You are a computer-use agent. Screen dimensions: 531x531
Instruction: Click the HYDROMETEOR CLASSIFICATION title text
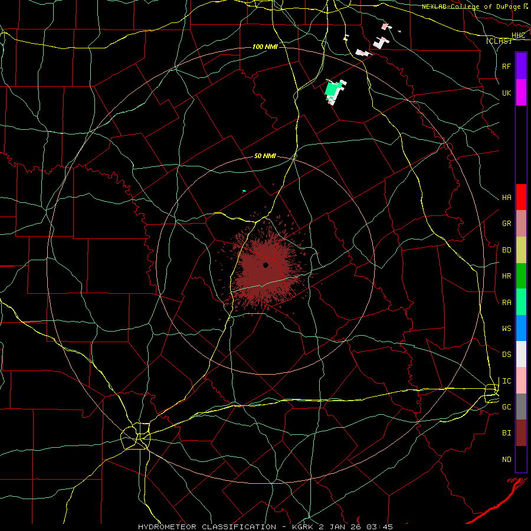click(207, 527)
